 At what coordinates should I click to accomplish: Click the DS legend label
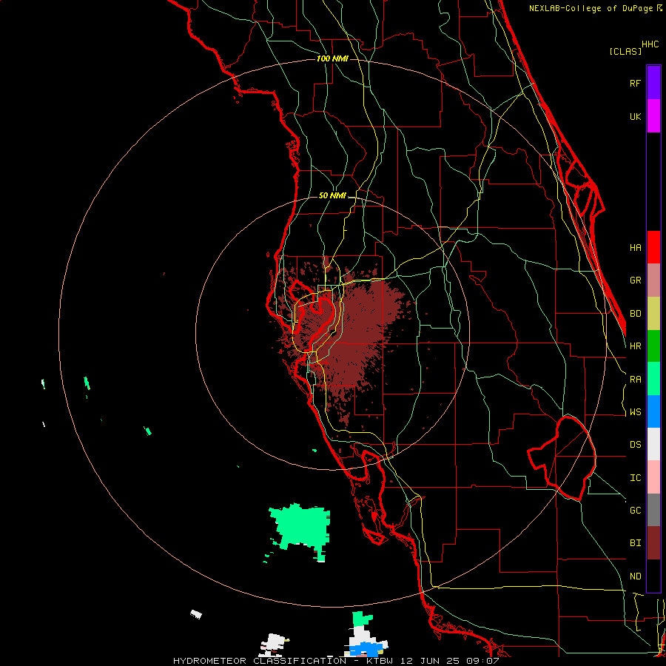(635, 445)
